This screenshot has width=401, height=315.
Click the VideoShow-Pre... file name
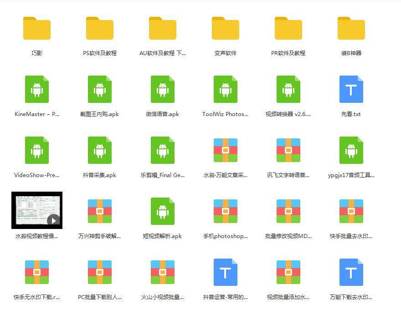tap(37, 175)
